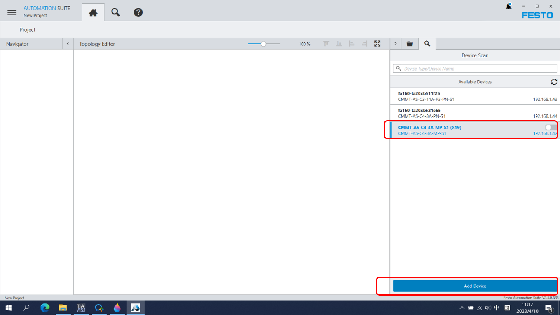Refresh the Available Devices list

click(x=554, y=82)
